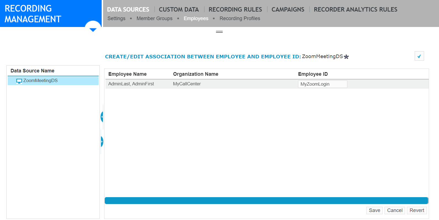This screenshot has width=439, height=220.
Task: Sort by the Employee Name column header
Action: (127, 74)
